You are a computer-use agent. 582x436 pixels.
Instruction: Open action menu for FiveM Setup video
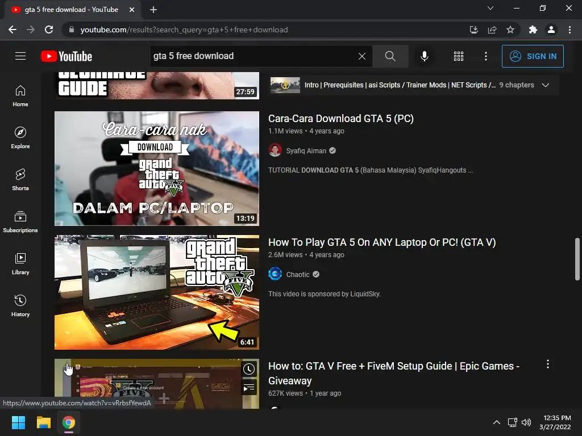548,364
